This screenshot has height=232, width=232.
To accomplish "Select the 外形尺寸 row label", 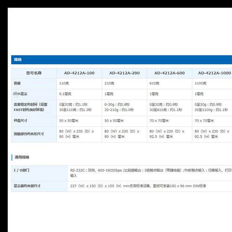I will pos(34,134).
